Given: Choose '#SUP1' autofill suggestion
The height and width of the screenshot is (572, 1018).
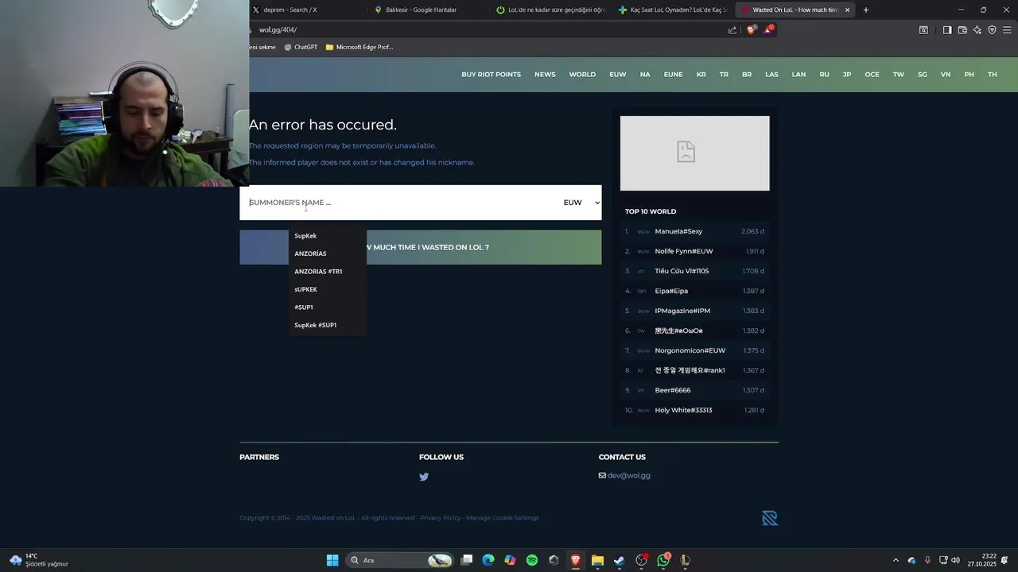Looking at the screenshot, I should pos(328,307).
